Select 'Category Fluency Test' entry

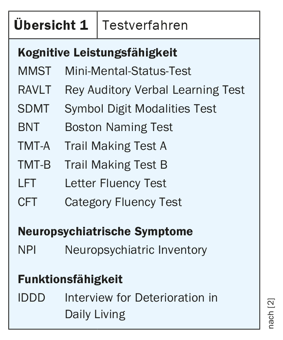123,202
